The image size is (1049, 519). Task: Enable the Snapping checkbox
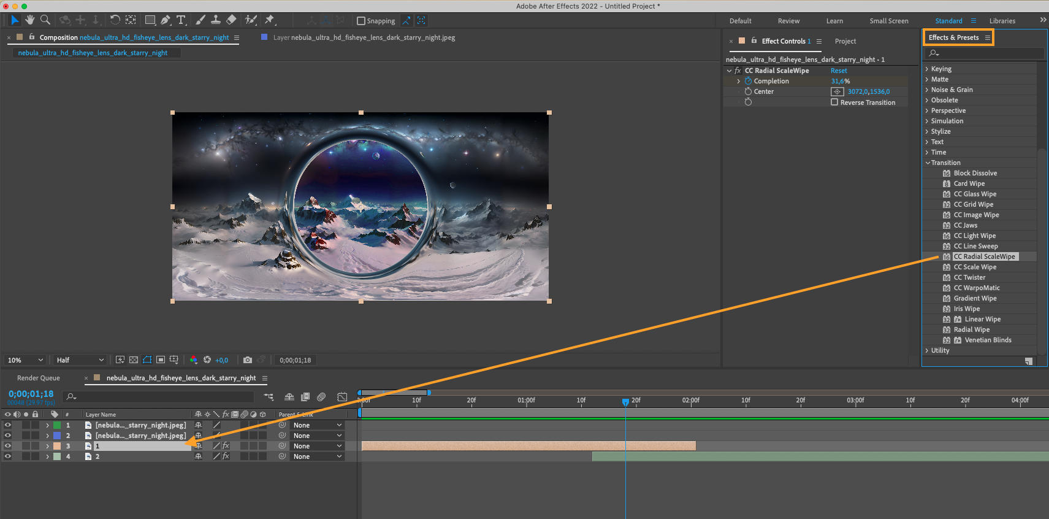pyautogui.click(x=361, y=21)
